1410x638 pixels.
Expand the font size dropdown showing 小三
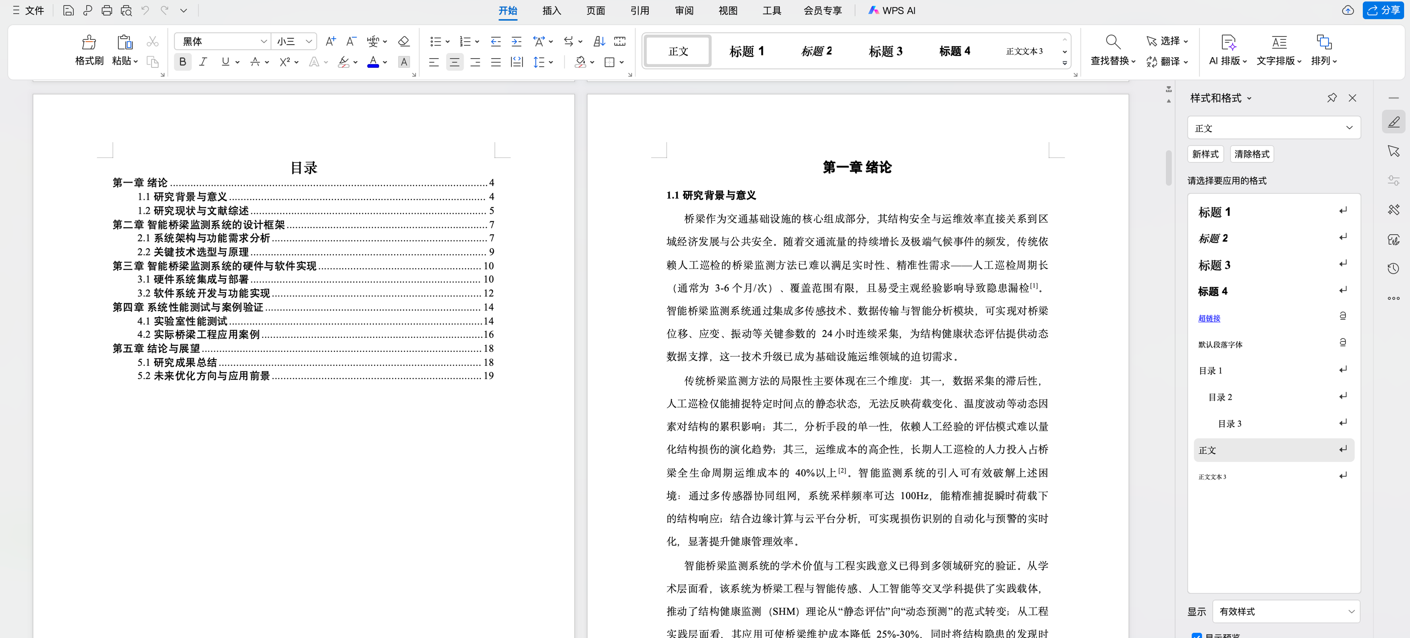[x=309, y=42]
